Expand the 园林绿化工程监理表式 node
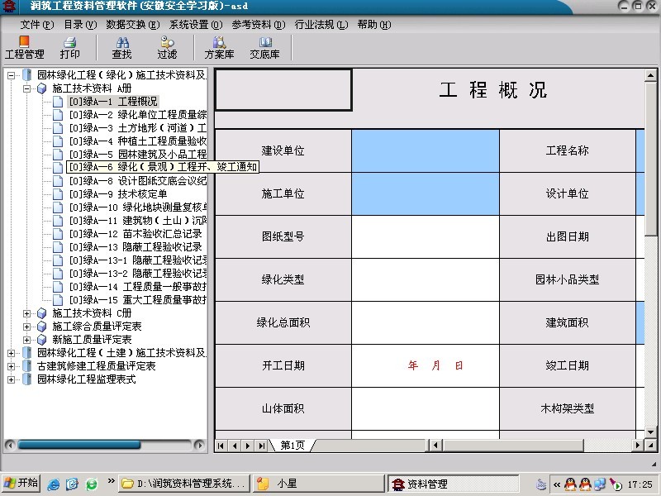The width and height of the screenshot is (661, 496). 12,379
